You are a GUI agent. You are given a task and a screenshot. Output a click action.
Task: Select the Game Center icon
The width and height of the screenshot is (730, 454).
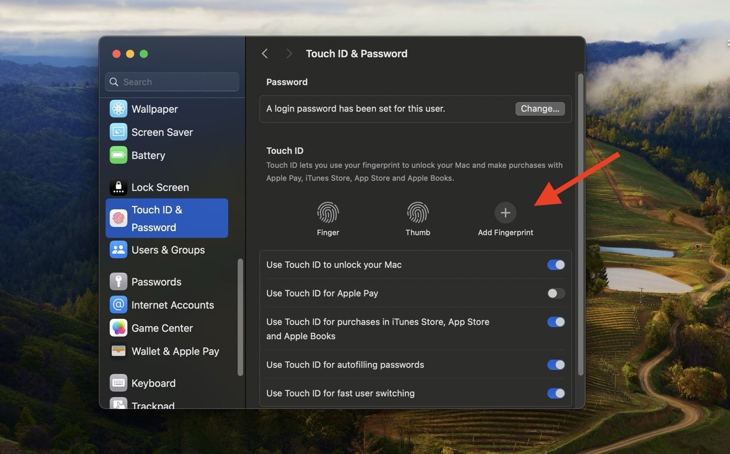[119, 329]
